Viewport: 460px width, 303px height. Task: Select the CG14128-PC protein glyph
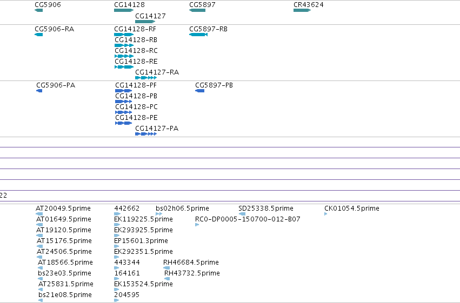point(123,112)
